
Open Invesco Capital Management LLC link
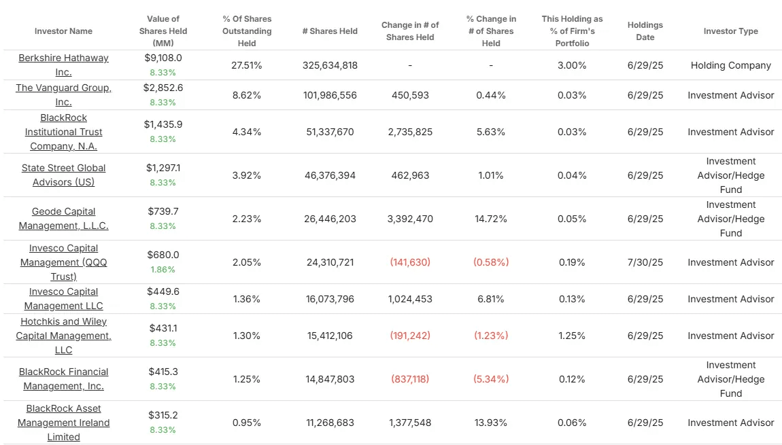tap(63, 298)
